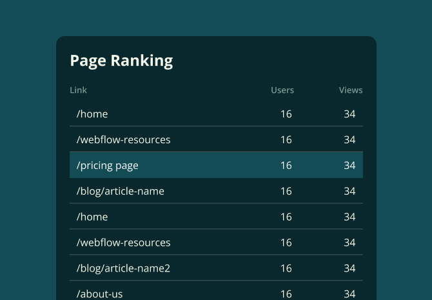Screen dimensions: 432x300
Task: Click Views value in /blog/article-name2 row
Action: 349,268
